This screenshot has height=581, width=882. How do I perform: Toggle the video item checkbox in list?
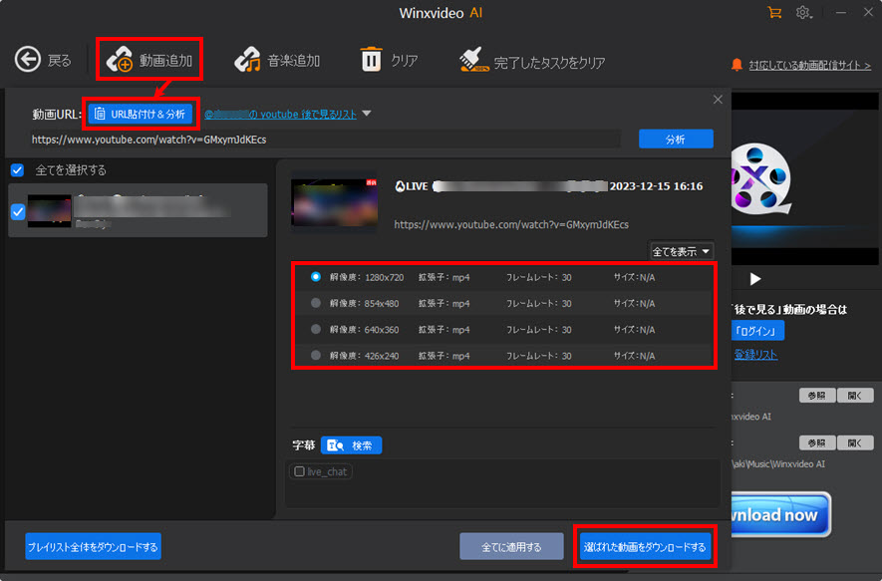(x=18, y=212)
